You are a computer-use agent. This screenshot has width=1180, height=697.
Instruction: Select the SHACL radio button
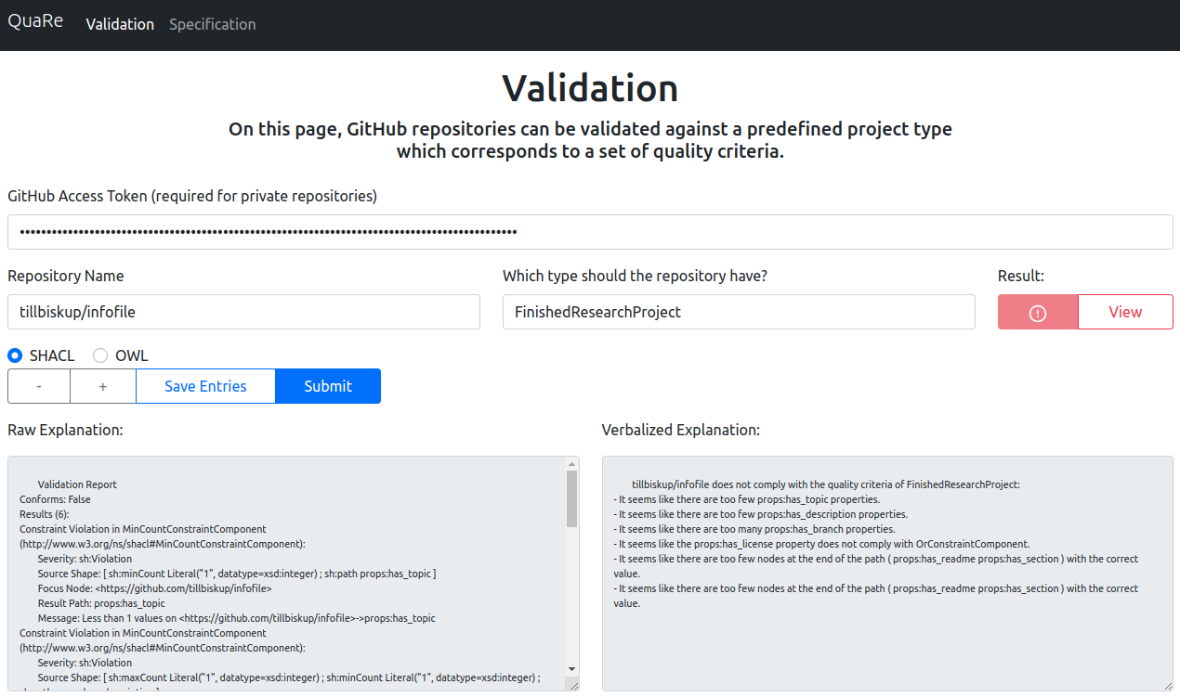tap(15, 355)
